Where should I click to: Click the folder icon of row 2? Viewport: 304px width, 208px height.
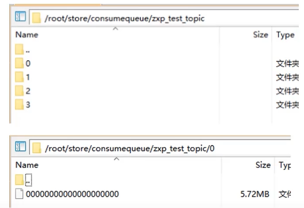tap(19, 91)
